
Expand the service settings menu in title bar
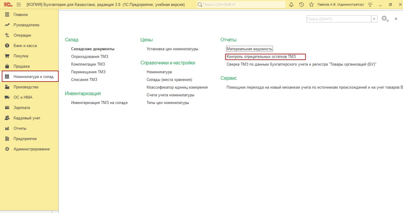370,5
